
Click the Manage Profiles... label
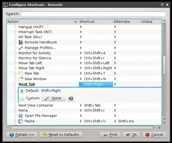pos(40,48)
